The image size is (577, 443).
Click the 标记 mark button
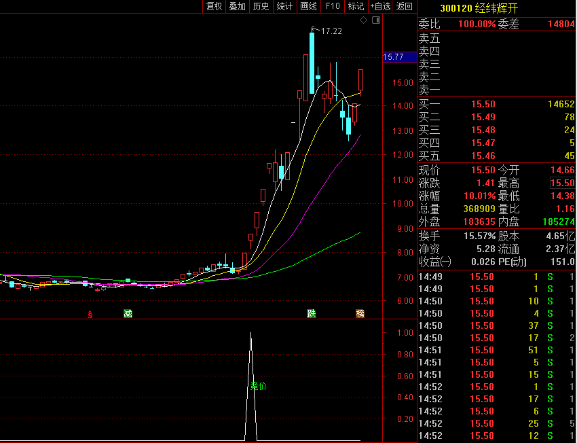pyautogui.click(x=356, y=6)
